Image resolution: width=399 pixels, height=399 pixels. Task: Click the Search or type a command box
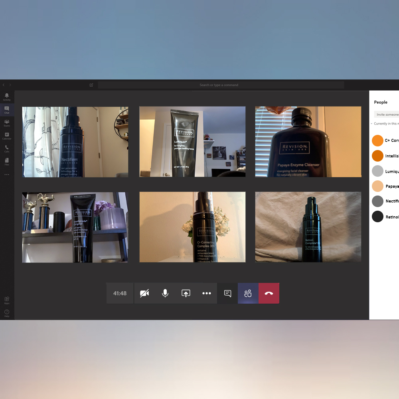coord(221,85)
